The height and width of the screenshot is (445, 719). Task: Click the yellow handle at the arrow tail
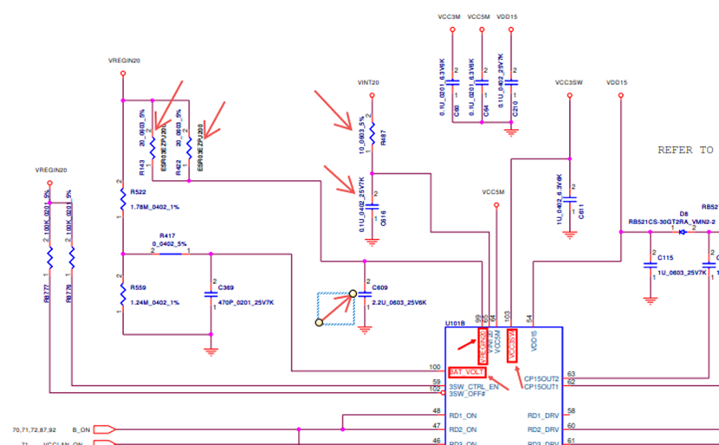click(318, 322)
